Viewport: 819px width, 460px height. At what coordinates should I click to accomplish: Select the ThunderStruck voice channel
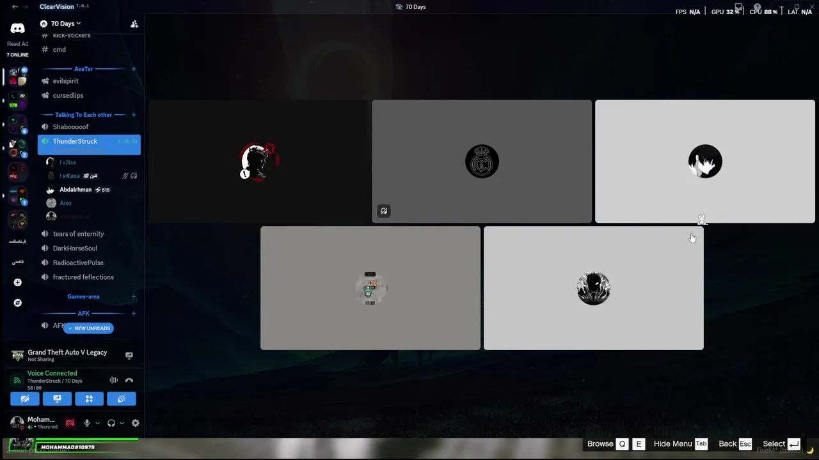(89, 144)
